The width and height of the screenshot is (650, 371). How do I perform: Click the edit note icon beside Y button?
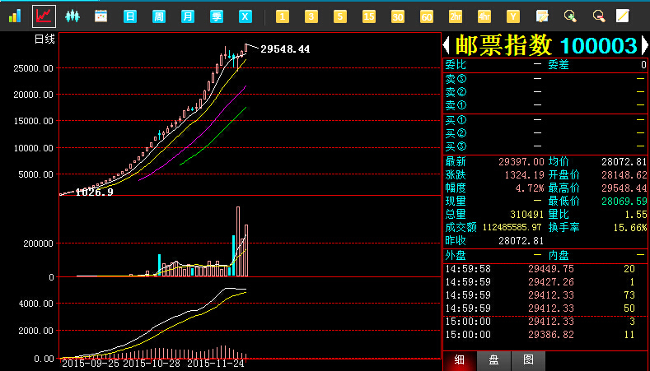pyautogui.click(x=542, y=16)
